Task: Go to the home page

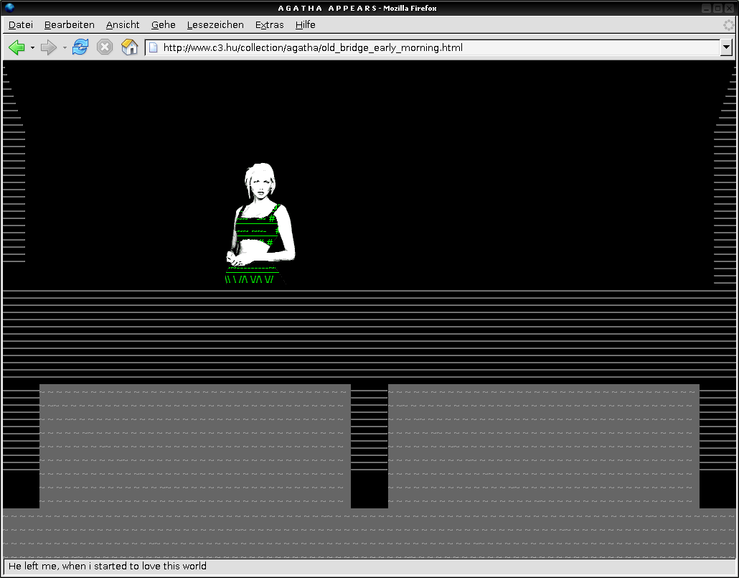Action: (129, 47)
